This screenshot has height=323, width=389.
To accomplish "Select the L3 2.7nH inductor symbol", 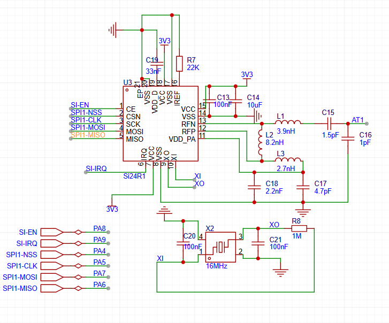I will click(288, 159).
